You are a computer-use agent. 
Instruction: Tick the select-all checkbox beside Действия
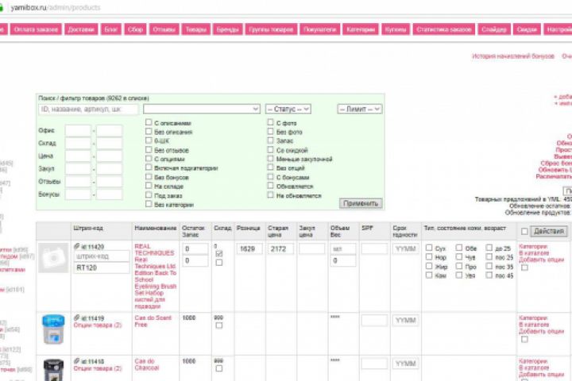pyautogui.click(x=524, y=231)
